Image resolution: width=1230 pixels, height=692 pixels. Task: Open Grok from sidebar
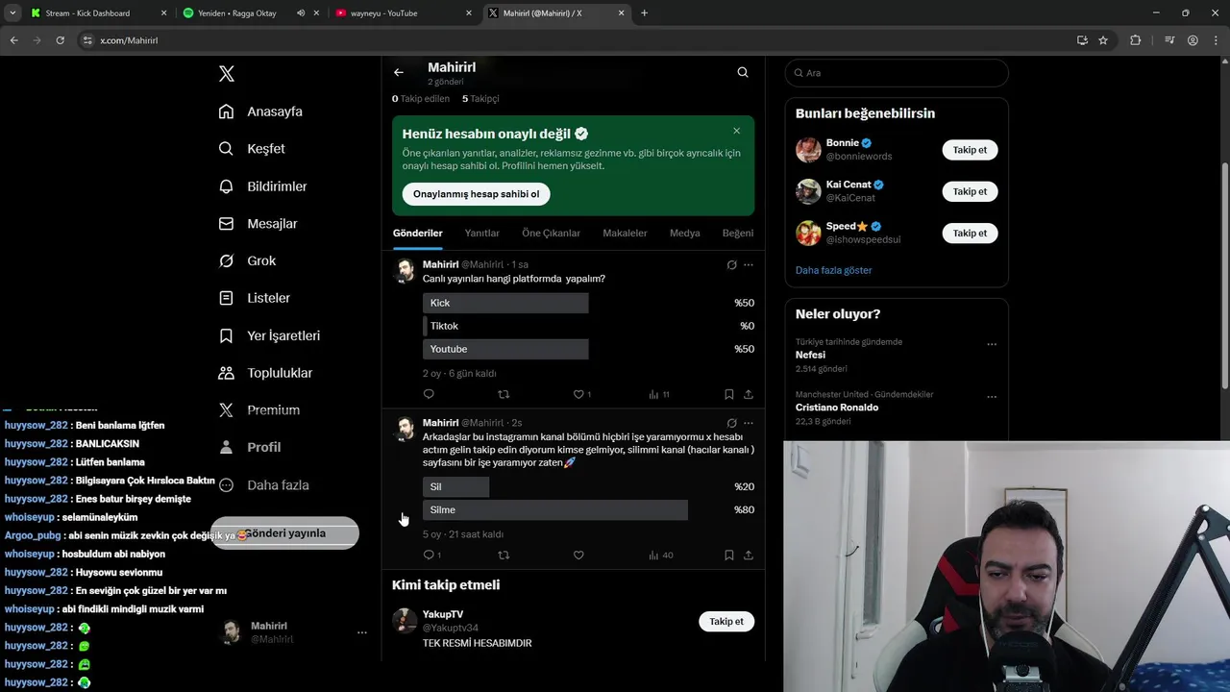pyautogui.click(x=247, y=261)
